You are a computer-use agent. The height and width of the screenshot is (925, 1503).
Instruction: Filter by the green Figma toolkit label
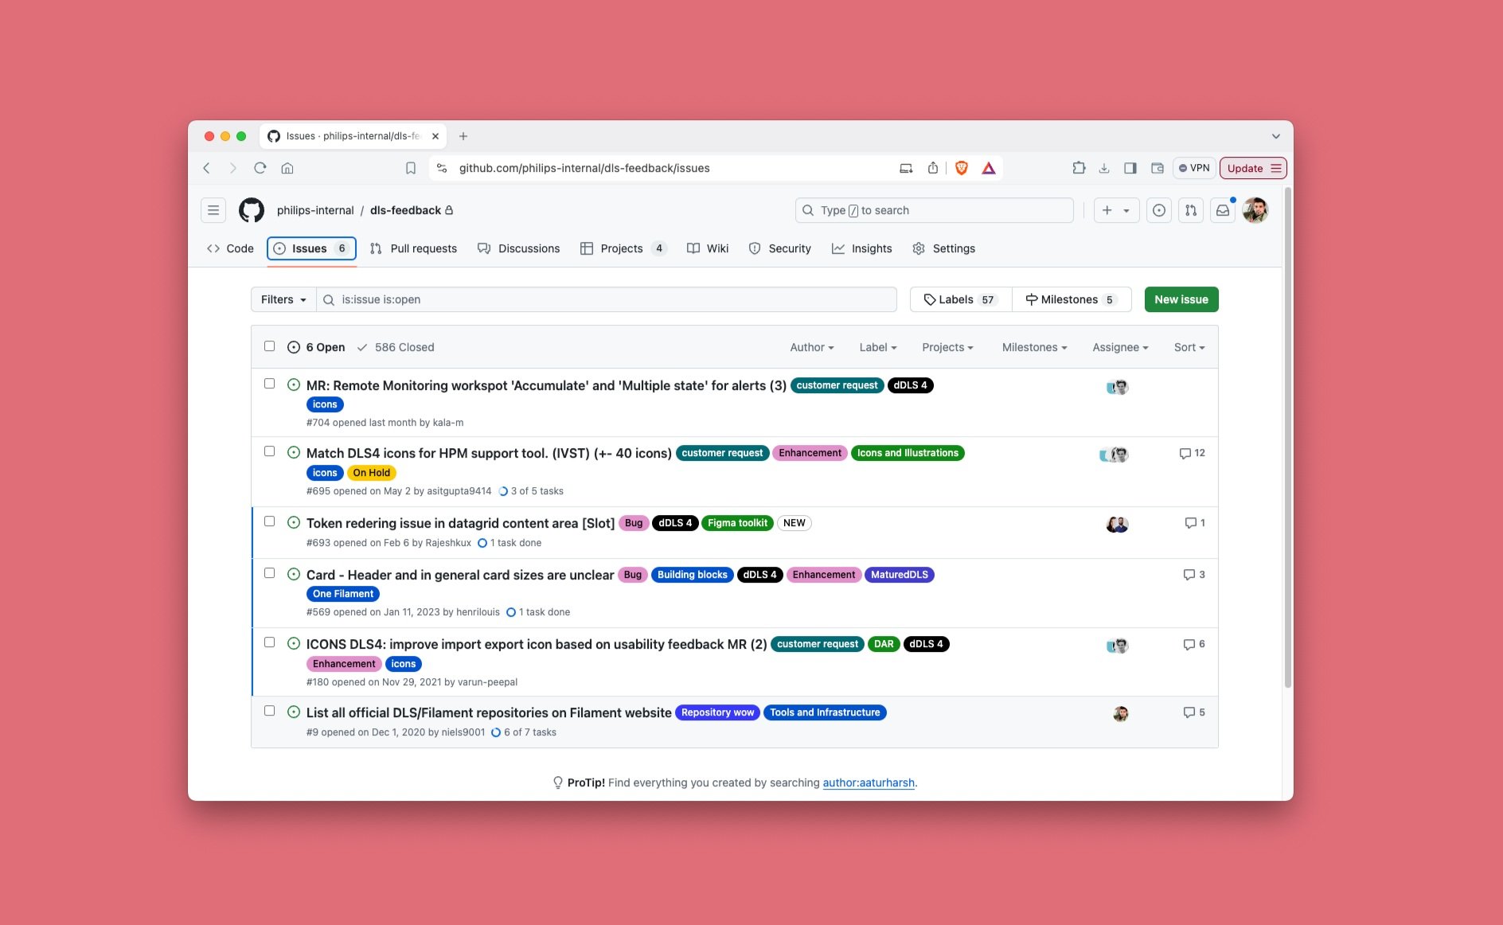point(738,523)
